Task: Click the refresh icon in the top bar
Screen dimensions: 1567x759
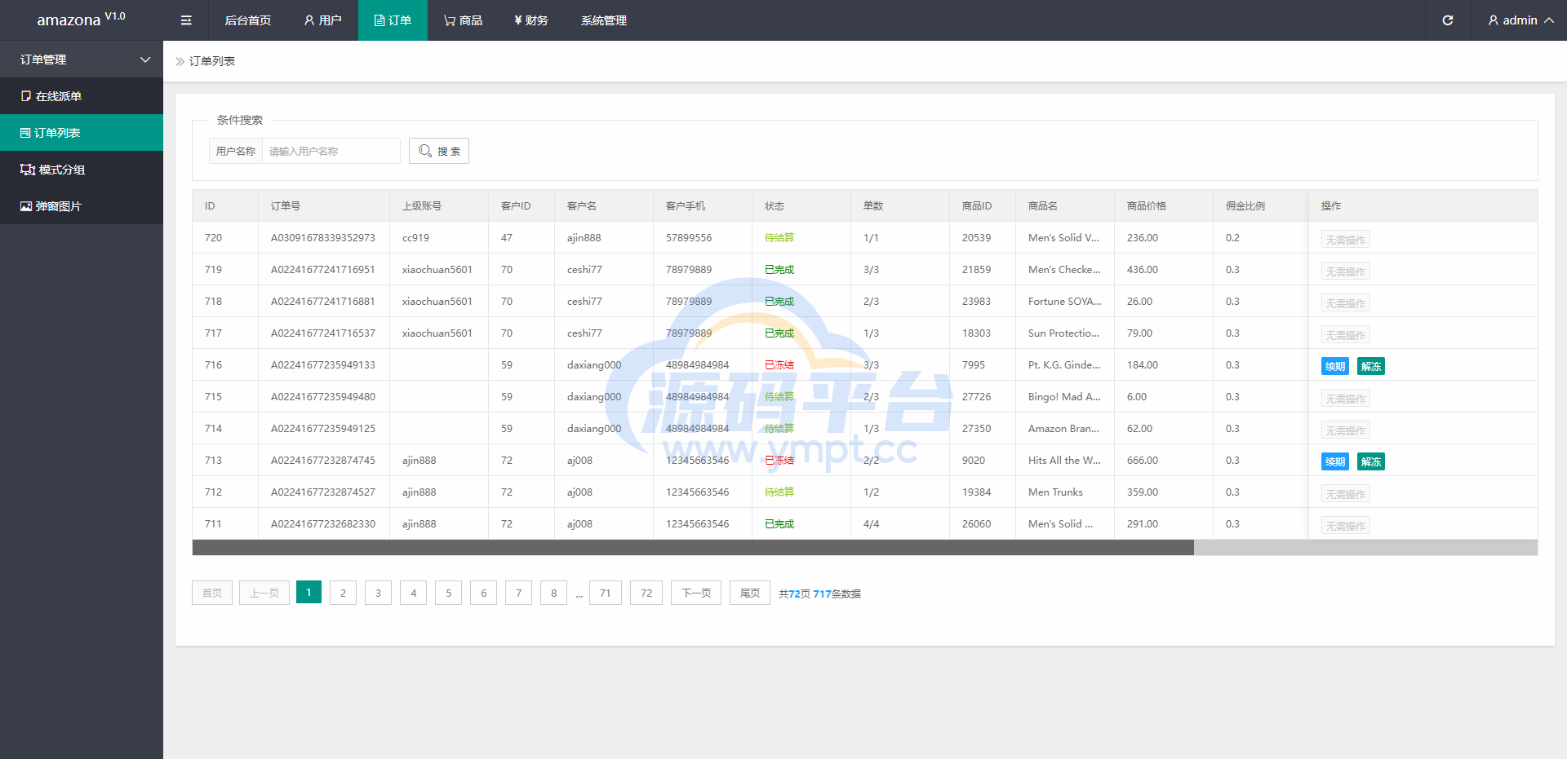Action: 1447,20
